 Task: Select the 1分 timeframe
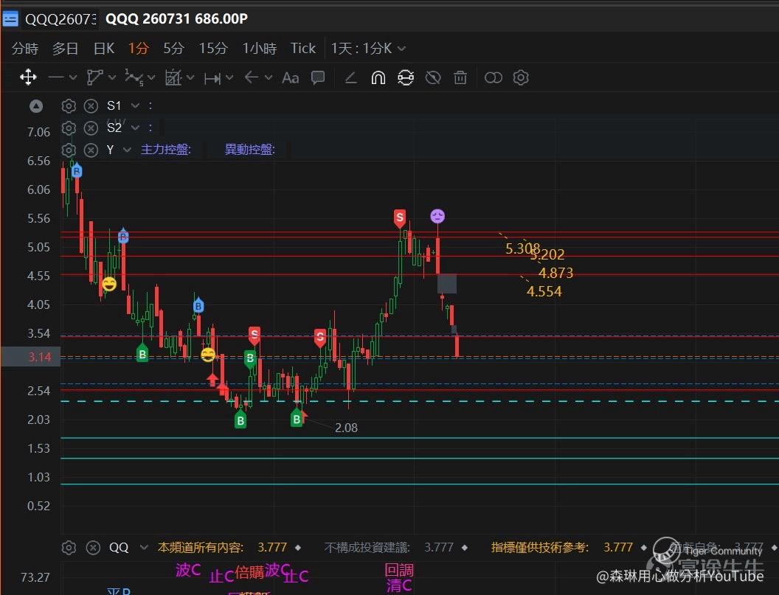click(138, 48)
